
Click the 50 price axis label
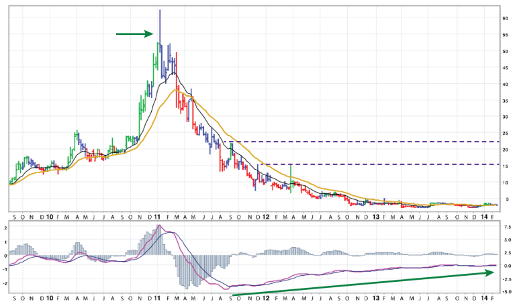pyautogui.click(x=505, y=51)
